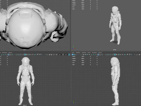Click Verts count in perspective viewport HUD
The height and width of the screenshot is (106, 141).
[83, 1]
